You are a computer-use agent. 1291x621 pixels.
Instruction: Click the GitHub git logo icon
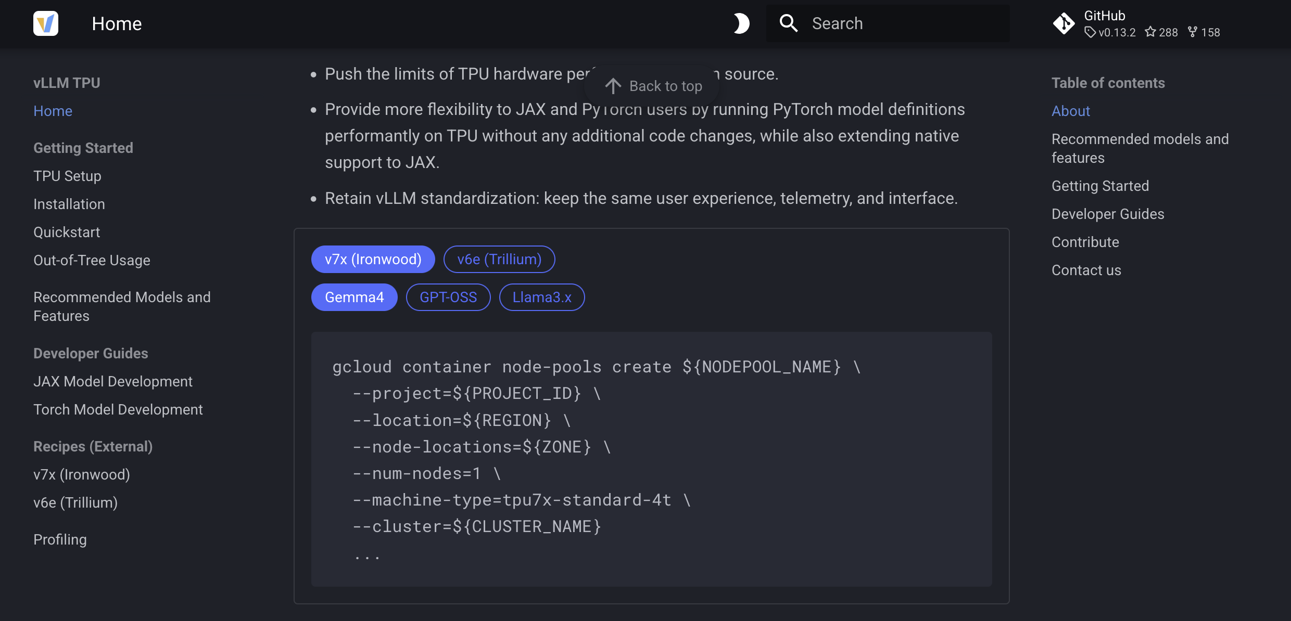tap(1063, 23)
